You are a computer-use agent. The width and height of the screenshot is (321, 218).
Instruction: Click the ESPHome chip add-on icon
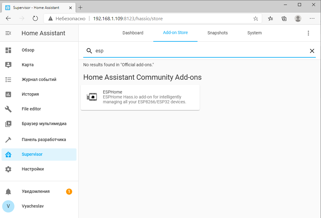coord(92,97)
